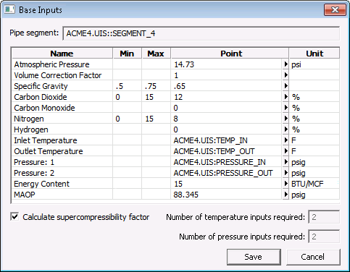Select Carbon Dioxide Max value 15
The height and width of the screenshot is (272, 350).
156,97
